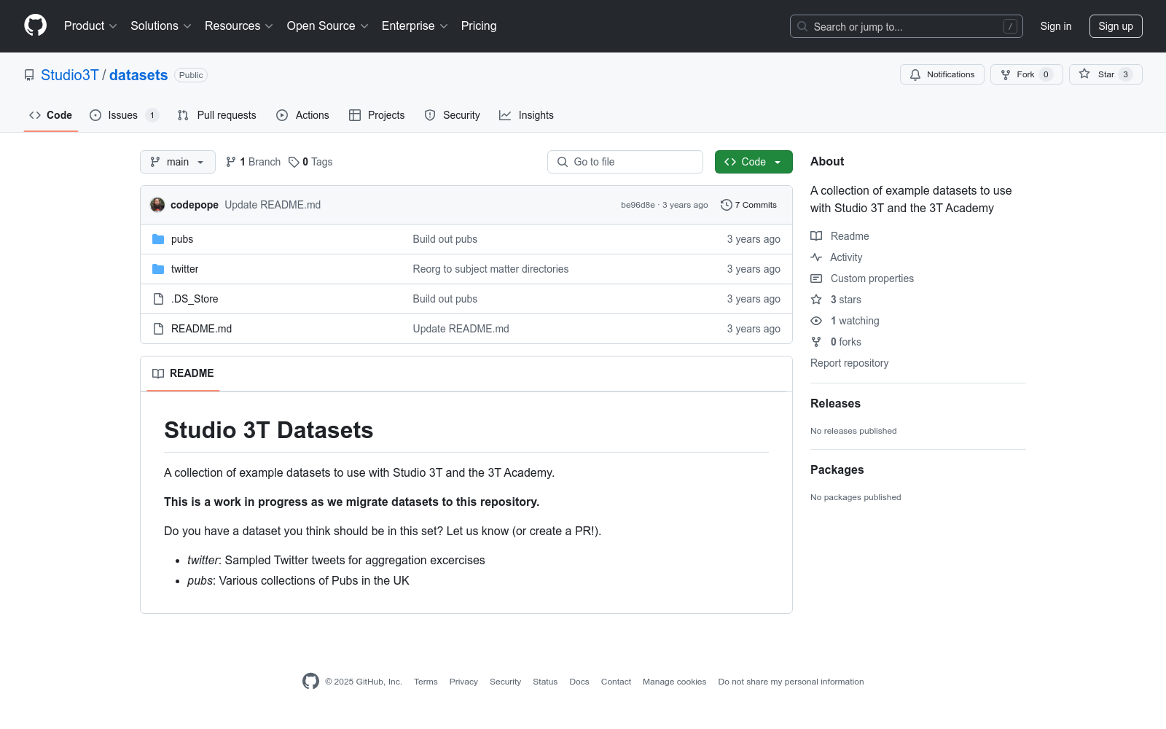Open the repository Security tab

click(453, 115)
